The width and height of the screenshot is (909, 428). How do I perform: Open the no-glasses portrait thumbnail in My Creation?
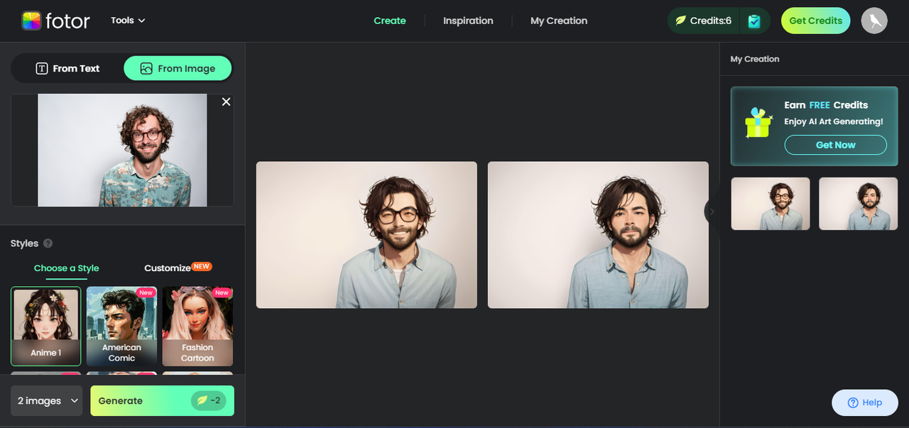click(858, 204)
